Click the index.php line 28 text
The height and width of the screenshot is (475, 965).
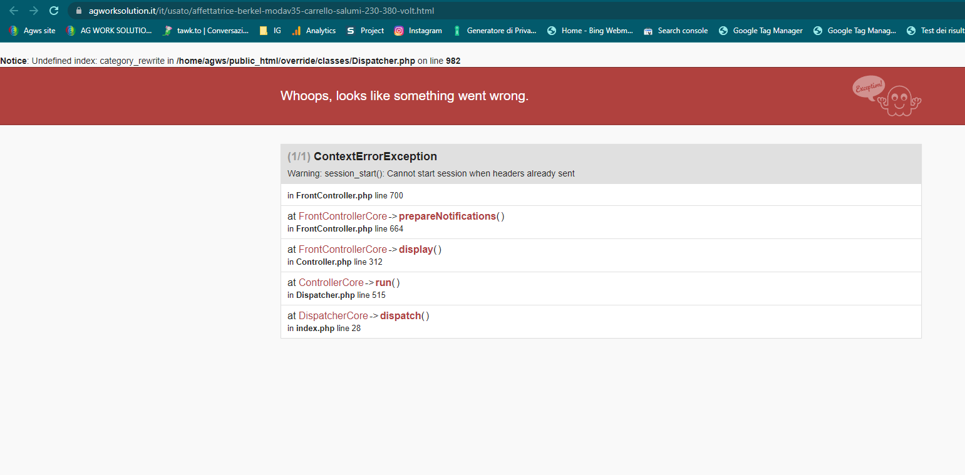coord(324,329)
